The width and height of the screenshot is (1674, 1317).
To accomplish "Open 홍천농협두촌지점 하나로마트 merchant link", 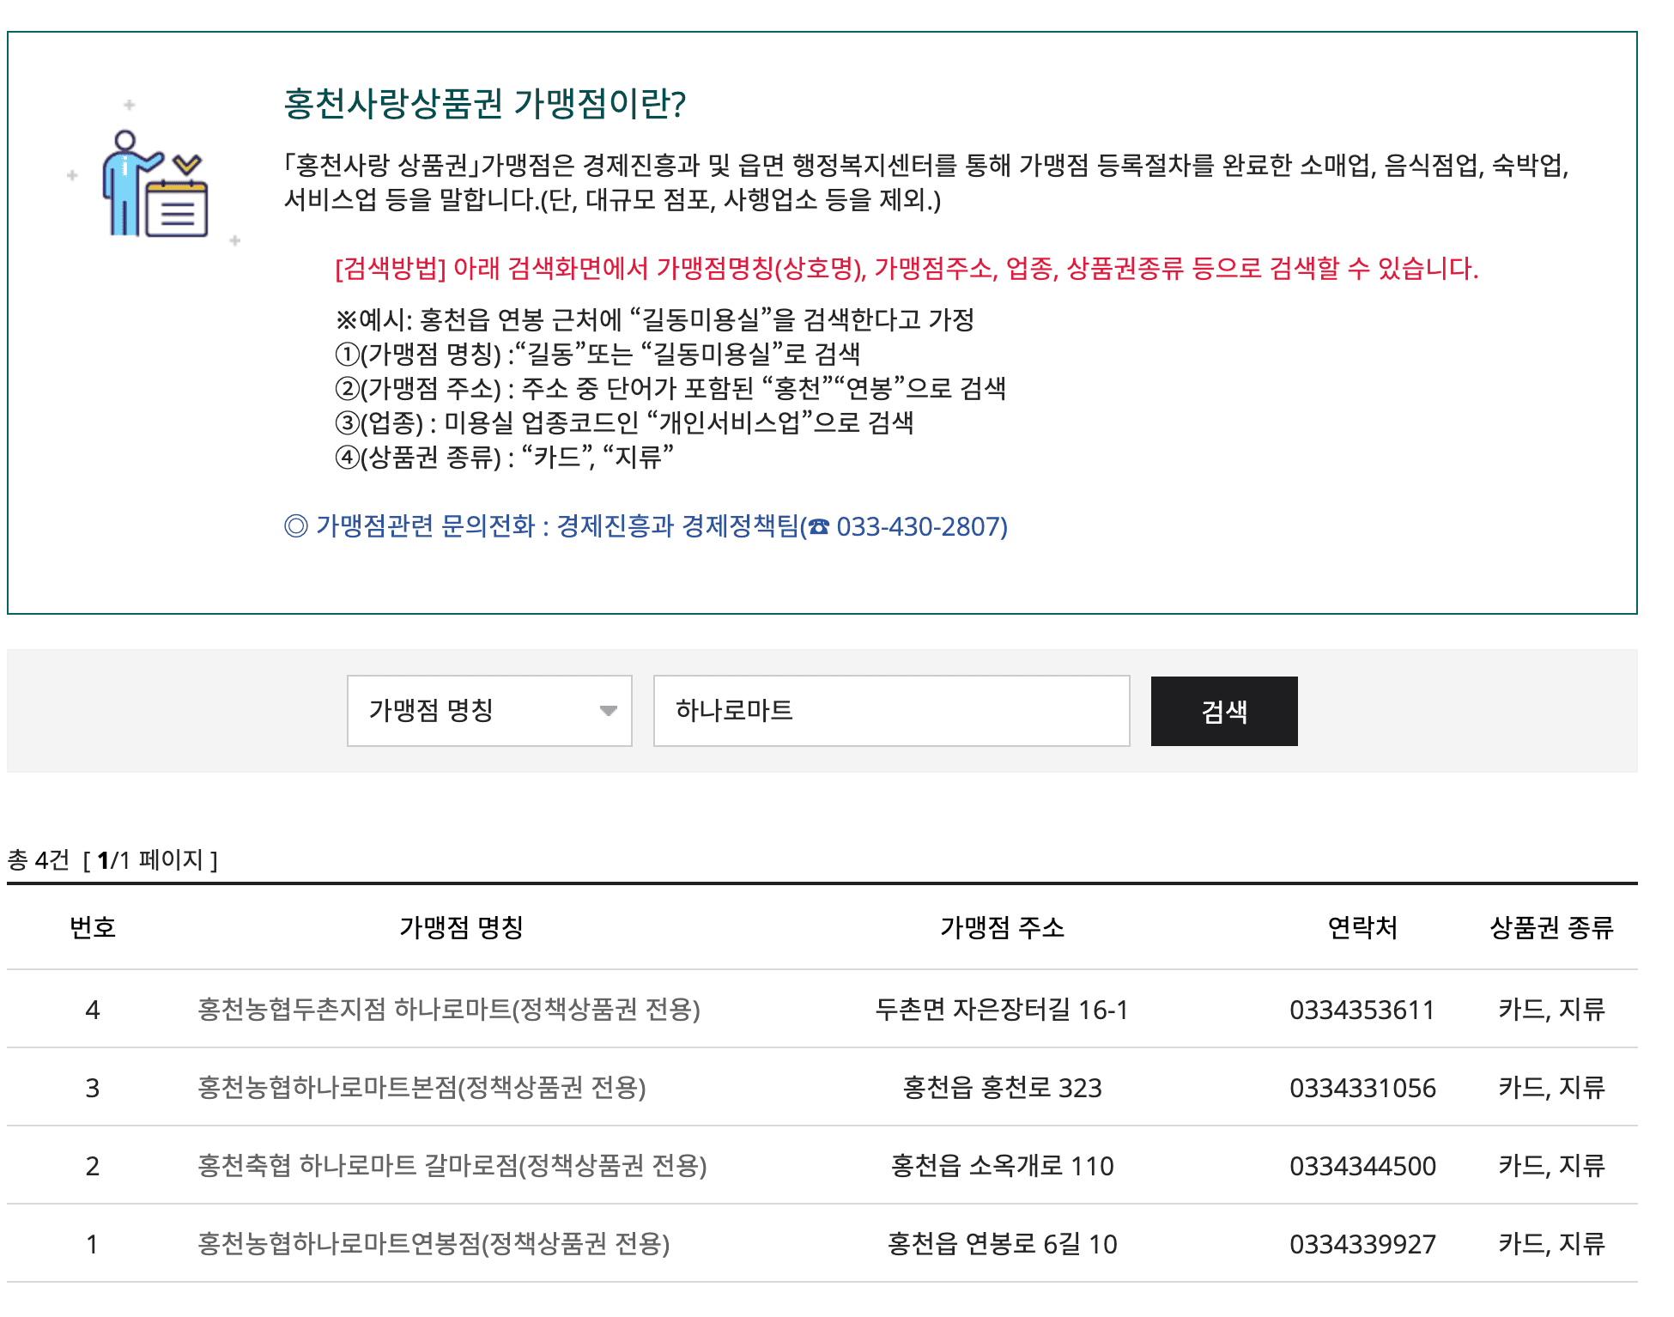I will tap(448, 1010).
